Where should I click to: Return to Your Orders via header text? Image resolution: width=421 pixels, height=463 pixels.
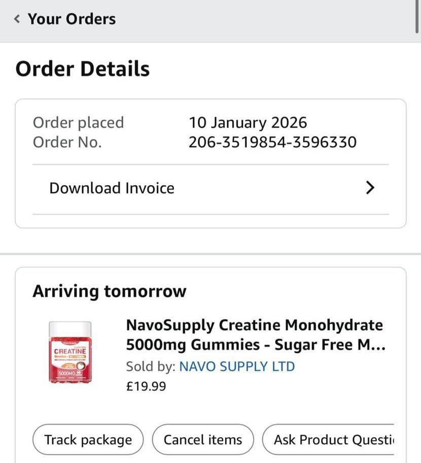click(72, 19)
